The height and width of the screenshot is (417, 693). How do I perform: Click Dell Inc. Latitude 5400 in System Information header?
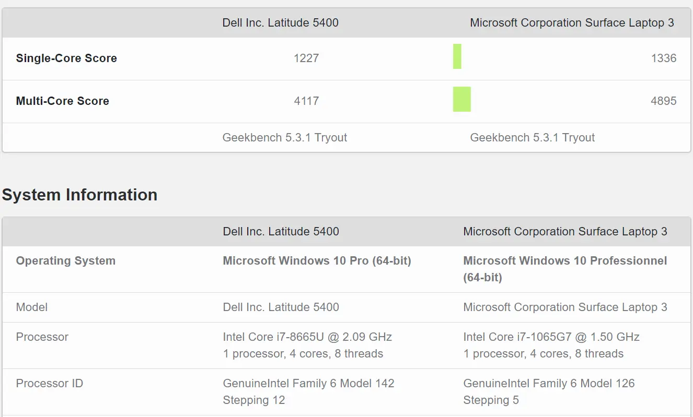click(281, 231)
